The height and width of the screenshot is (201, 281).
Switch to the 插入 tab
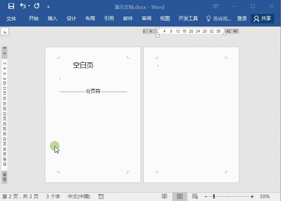tap(53, 18)
